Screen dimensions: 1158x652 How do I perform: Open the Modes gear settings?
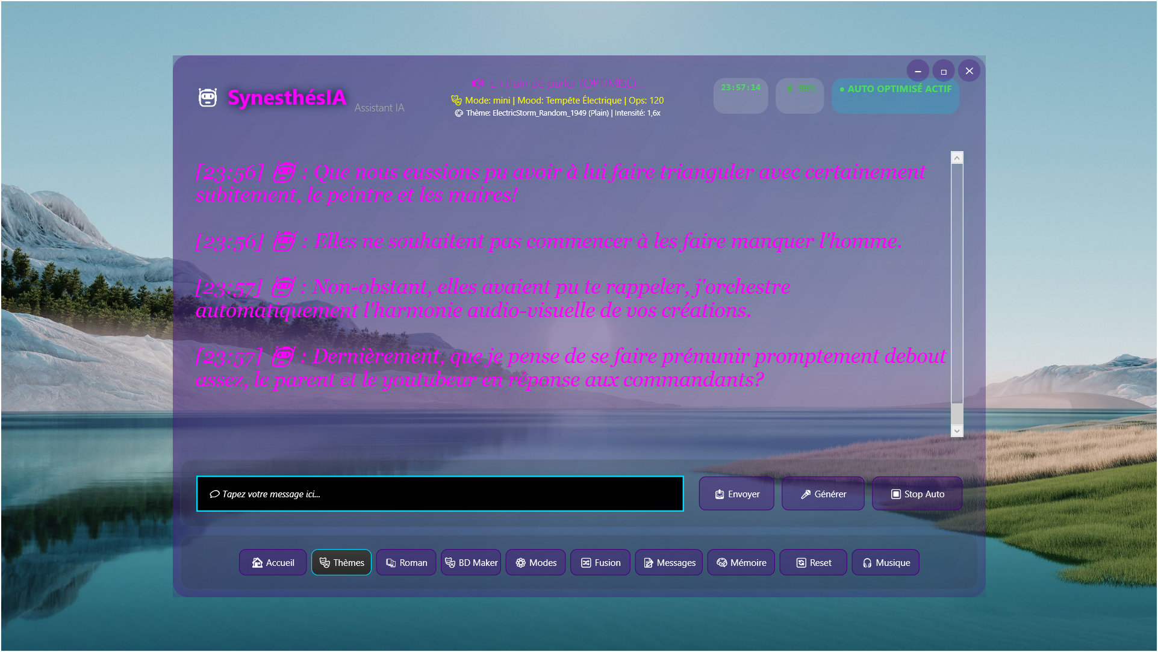click(x=535, y=562)
